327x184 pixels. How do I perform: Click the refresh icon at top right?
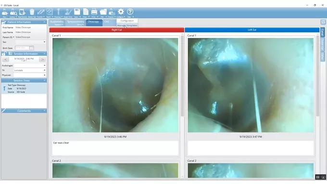(323, 22)
